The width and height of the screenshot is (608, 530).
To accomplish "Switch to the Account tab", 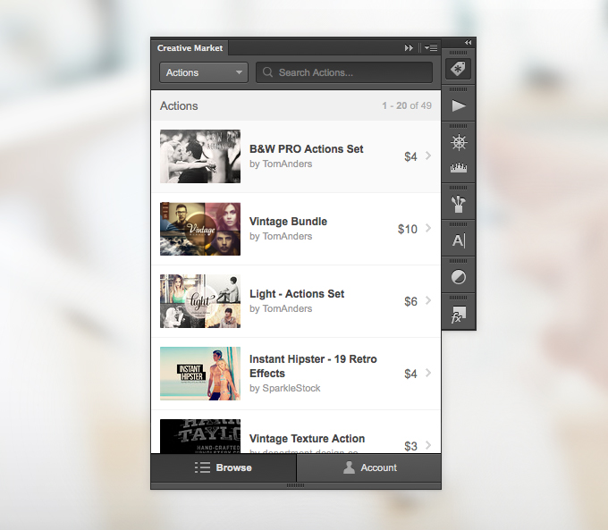I will click(368, 467).
